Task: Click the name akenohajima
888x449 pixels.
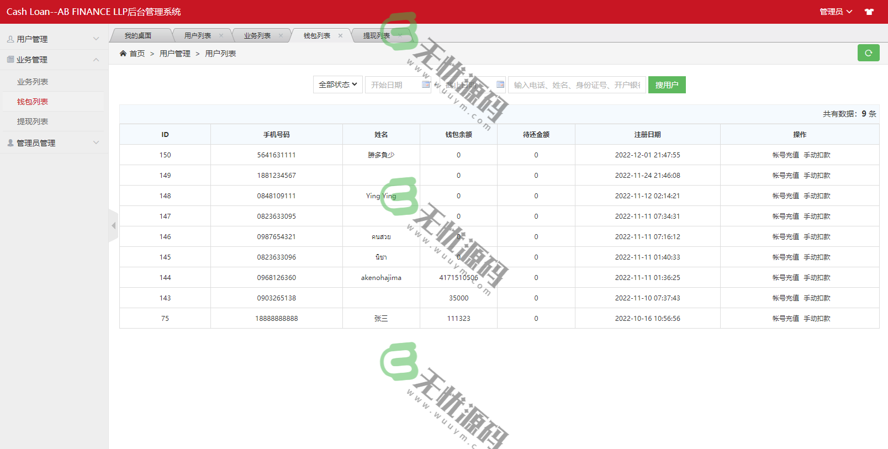Action: click(x=381, y=277)
